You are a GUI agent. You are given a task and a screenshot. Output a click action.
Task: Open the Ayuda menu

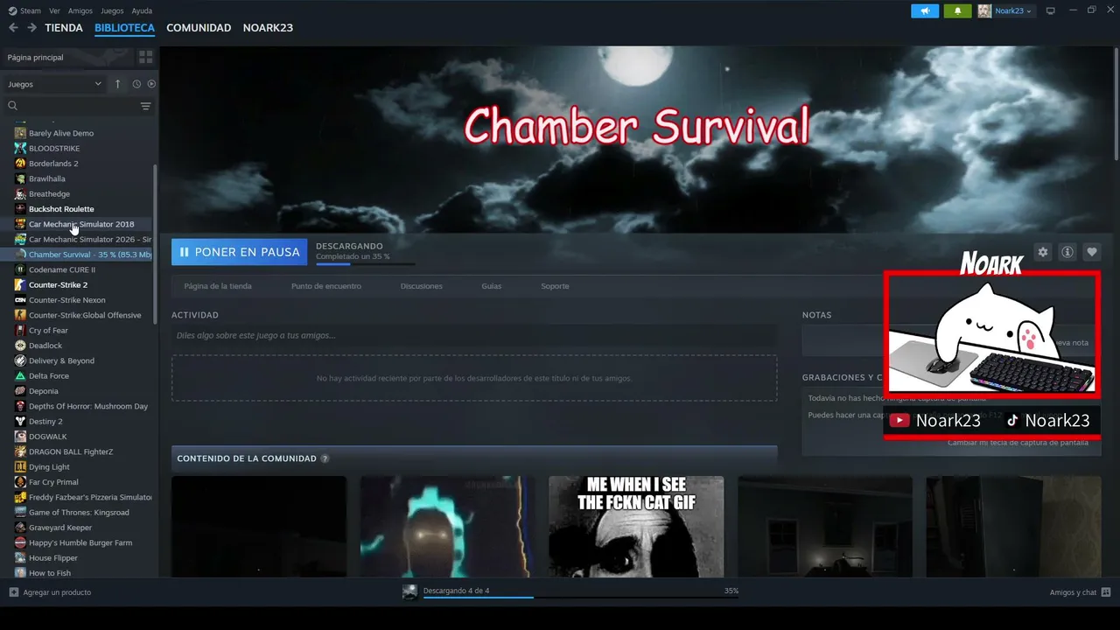(x=142, y=10)
